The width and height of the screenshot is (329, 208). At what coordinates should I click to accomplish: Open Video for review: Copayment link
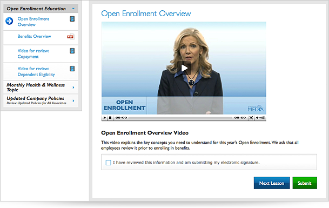pyautogui.click(x=33, y=53)
